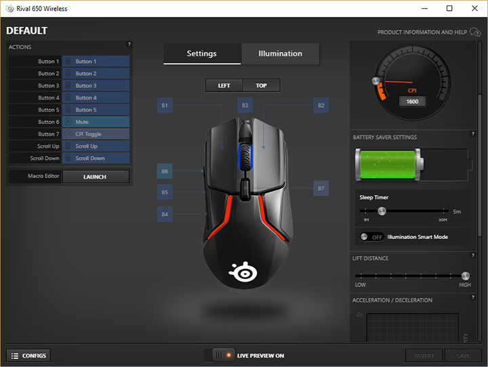This screenshot has height=367, width=488.
Task: Open Button 6 Mute action dropdown
Action: coord(96,122)
